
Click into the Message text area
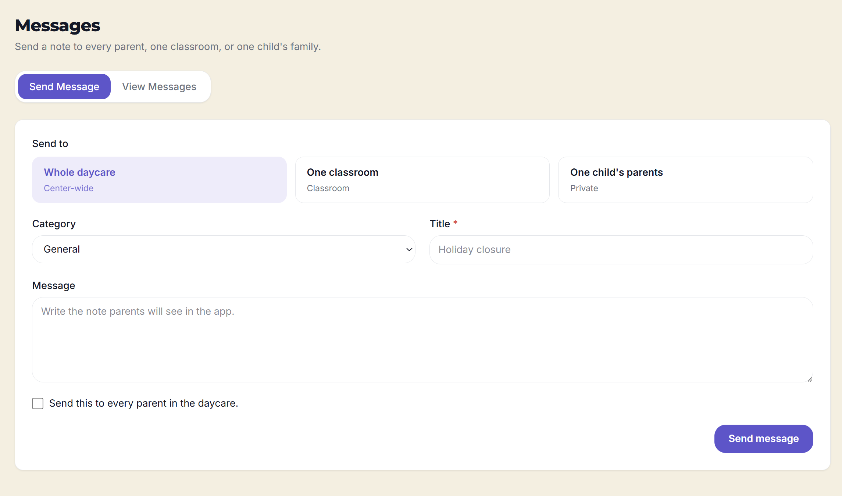422,340
